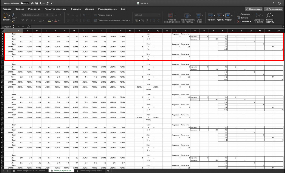Viewport: 285px width, 173px height.
Task: Click the align left icon
Action: (68, 20)
